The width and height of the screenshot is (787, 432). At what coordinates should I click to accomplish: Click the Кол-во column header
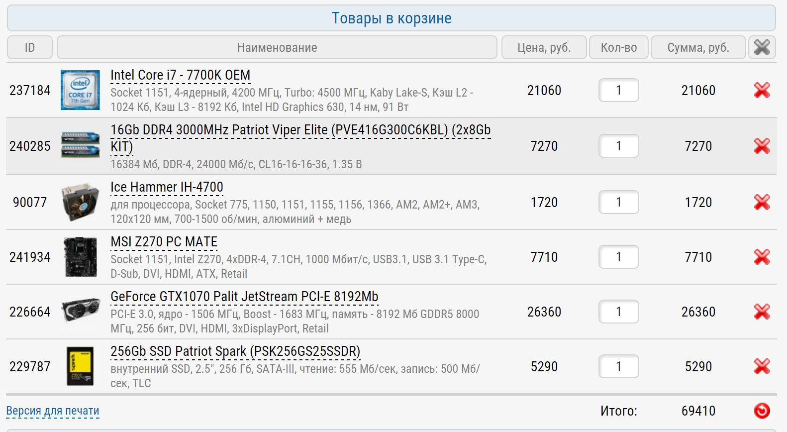coord(619,47)
